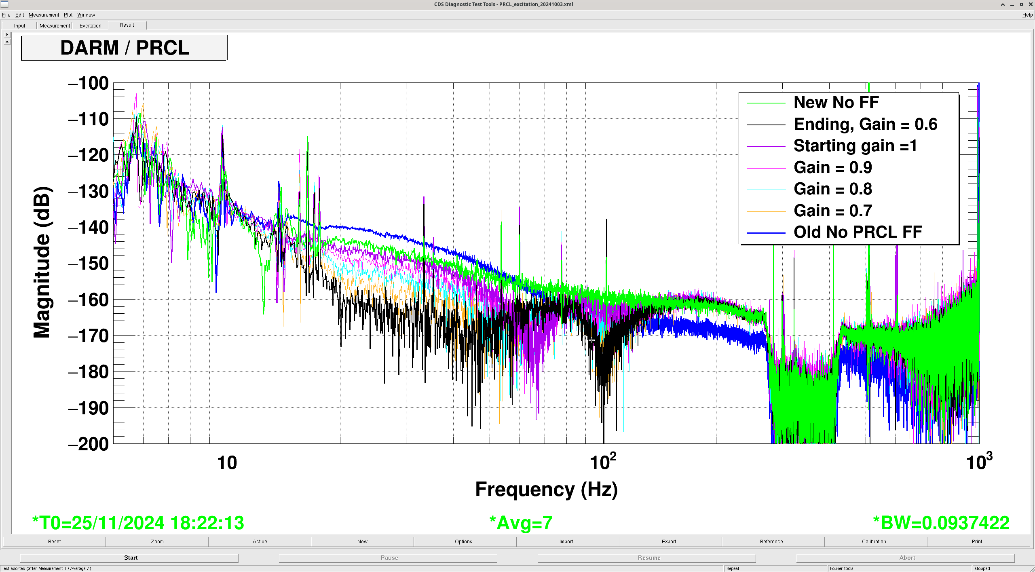Click the Repeat status field

(x=775, y=568)
